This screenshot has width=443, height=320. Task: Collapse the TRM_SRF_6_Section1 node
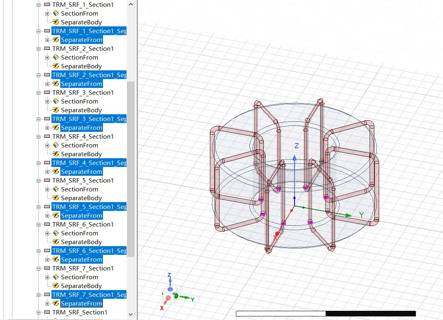coord(38,225)
